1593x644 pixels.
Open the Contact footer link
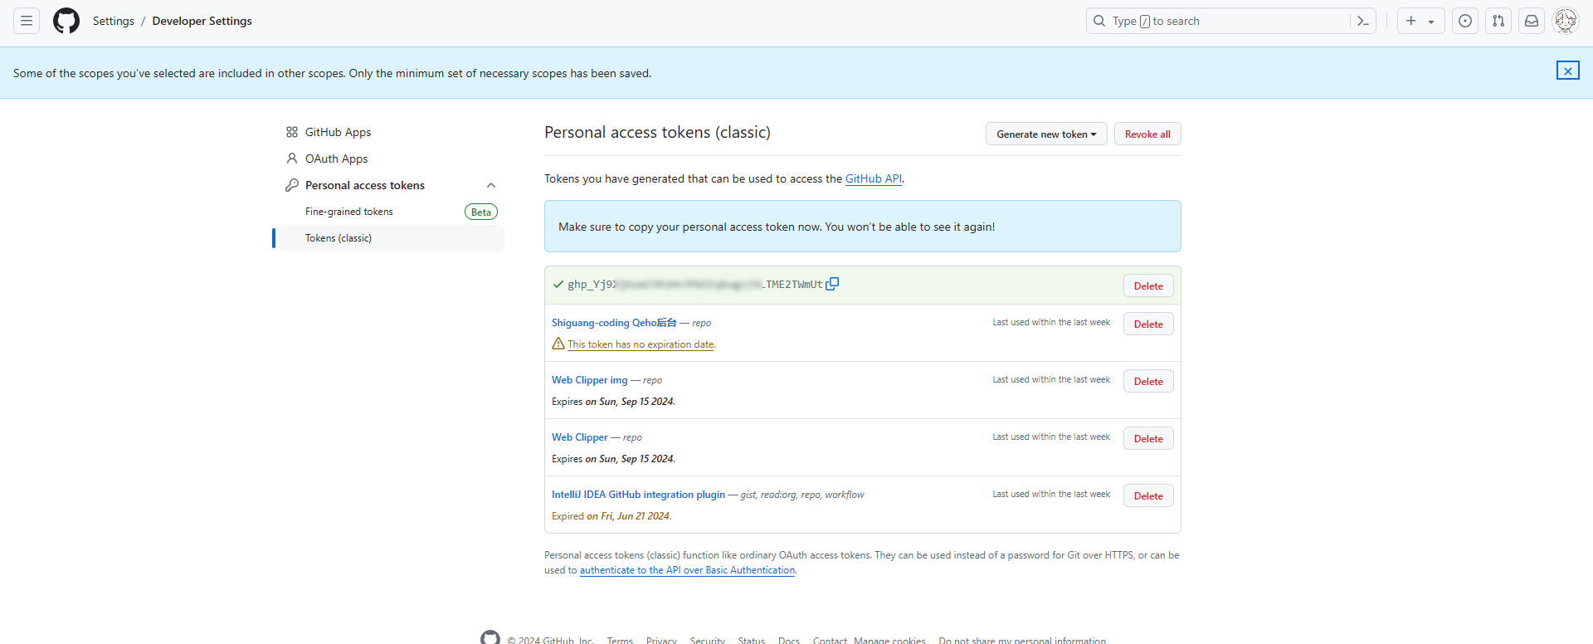[x=830, y=641]
